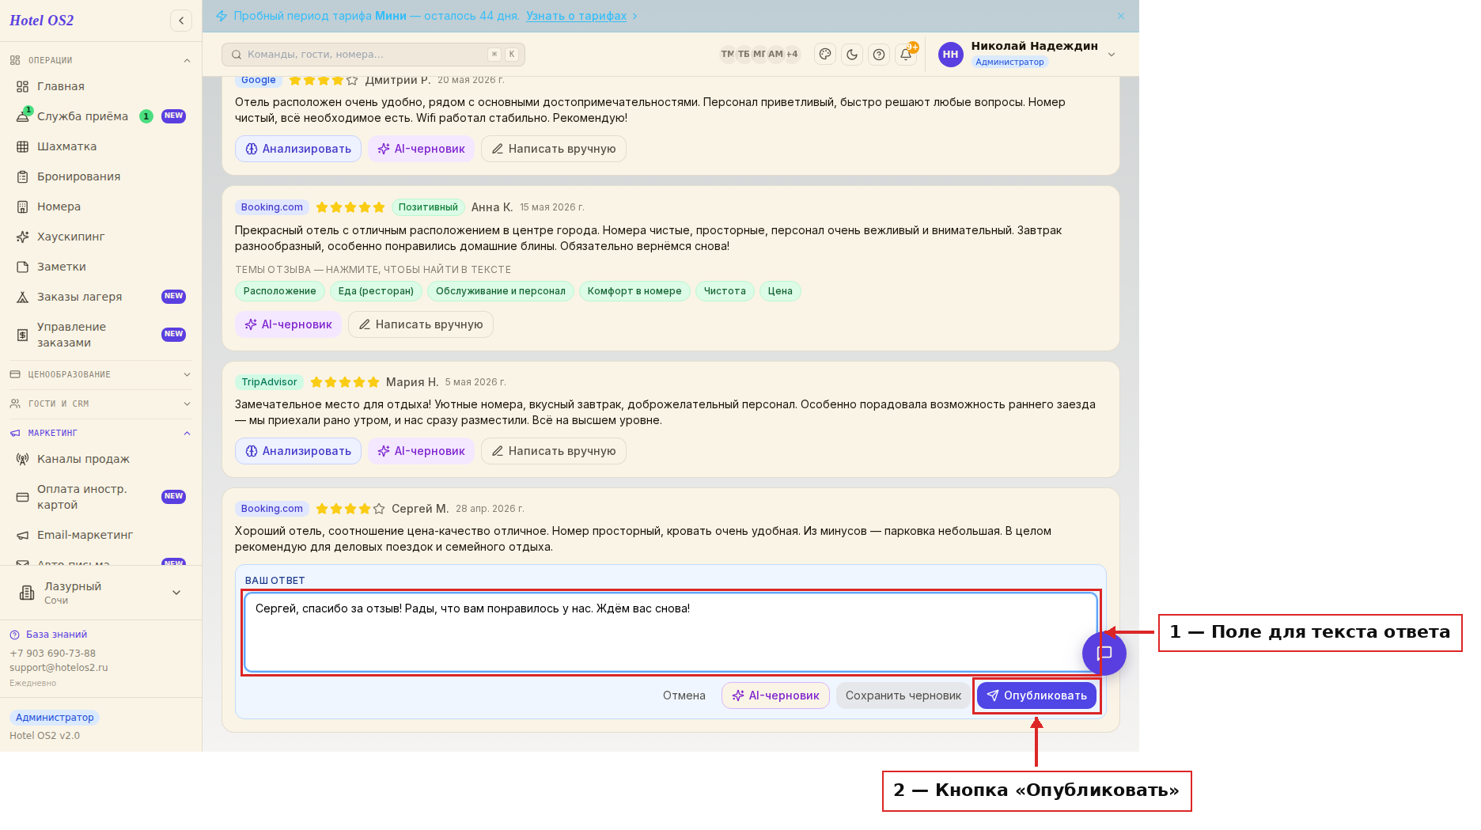1481x830 pixels.
Task: Generate AI-черновик for Анна К. review
Action: (x=288, y=324)
